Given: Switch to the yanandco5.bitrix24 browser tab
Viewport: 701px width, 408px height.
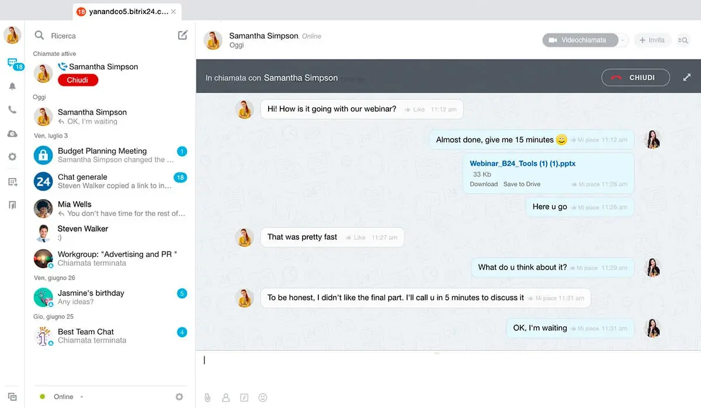Looking at the screenshot, I should pos(126,12).
